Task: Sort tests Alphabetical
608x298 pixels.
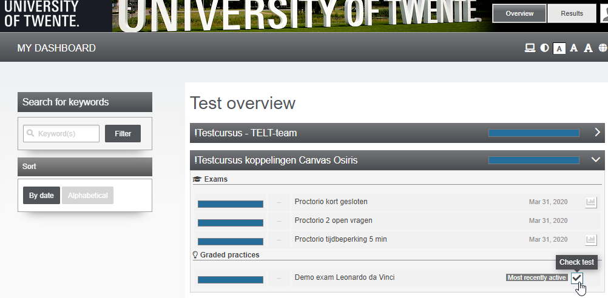Action: point(87,196)
